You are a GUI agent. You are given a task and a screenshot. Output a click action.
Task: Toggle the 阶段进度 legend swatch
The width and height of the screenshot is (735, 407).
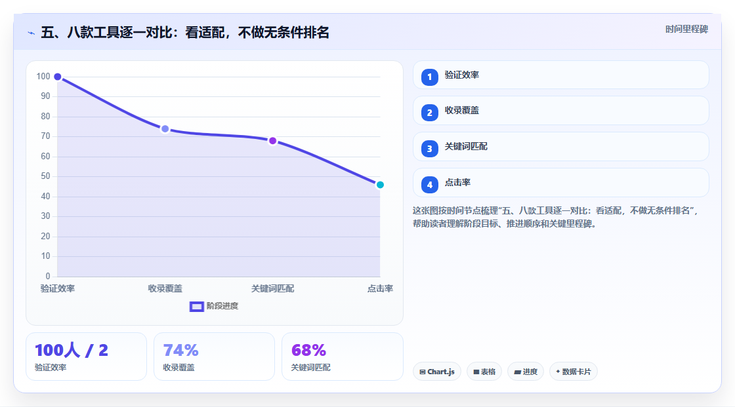pos(196,307)
